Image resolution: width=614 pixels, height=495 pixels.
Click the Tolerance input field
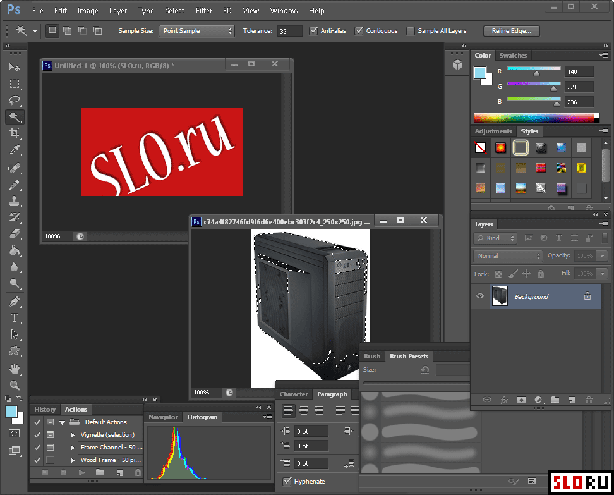pos(289,30)
